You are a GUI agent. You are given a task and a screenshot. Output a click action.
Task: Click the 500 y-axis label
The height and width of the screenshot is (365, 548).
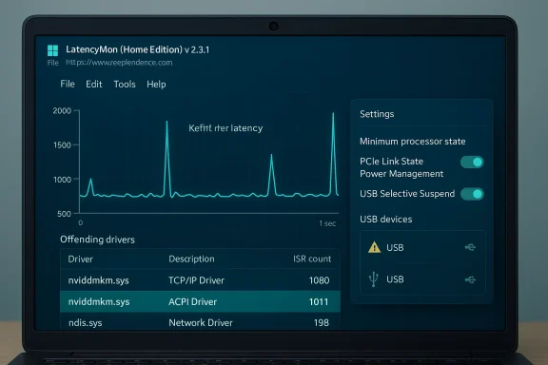(64, 214)
